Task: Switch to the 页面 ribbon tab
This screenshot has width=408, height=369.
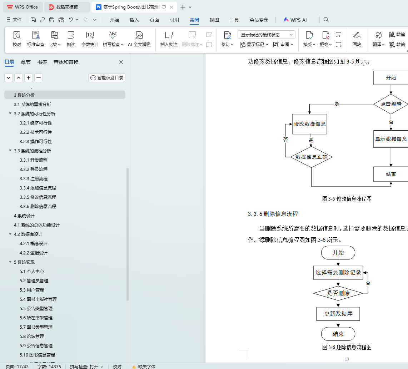Action: [154, 20]
